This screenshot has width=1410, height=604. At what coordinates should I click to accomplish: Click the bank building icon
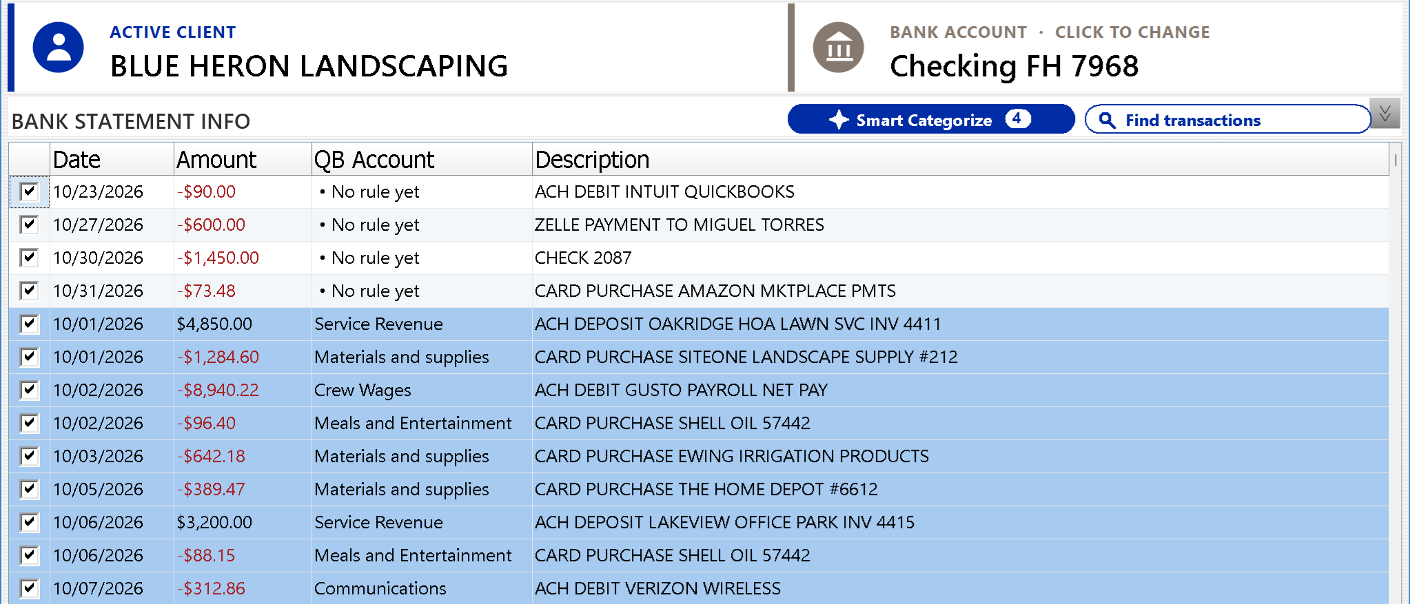click(x=839, y=48)
